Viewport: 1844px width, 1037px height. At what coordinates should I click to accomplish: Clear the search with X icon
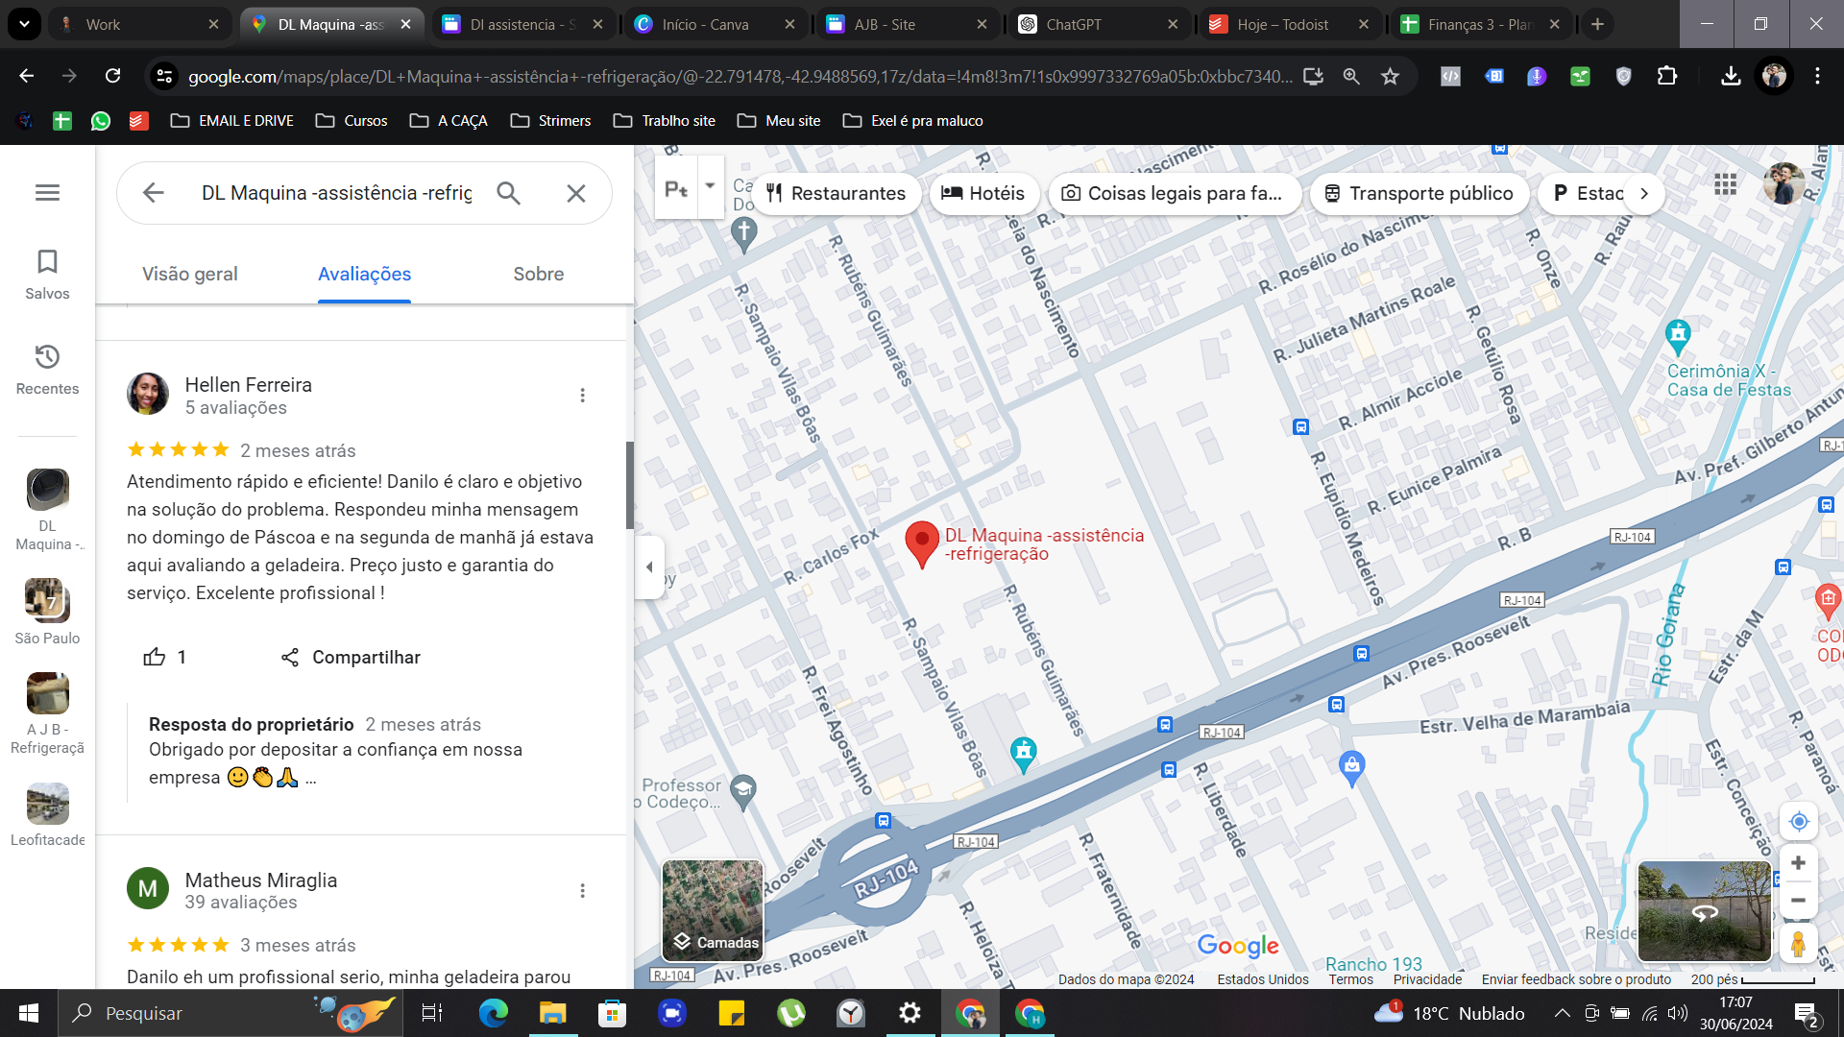coord(576,193)
